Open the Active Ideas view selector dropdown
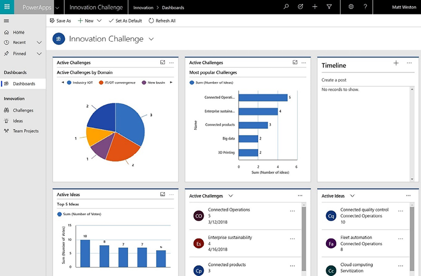 352,195
